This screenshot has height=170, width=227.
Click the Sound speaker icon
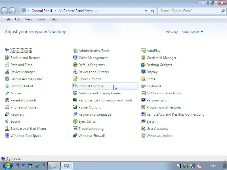(7, 121)
